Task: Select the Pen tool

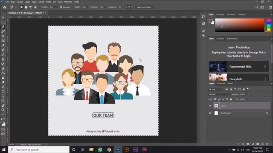Action: pyautogui.click(x=3, y=87)
